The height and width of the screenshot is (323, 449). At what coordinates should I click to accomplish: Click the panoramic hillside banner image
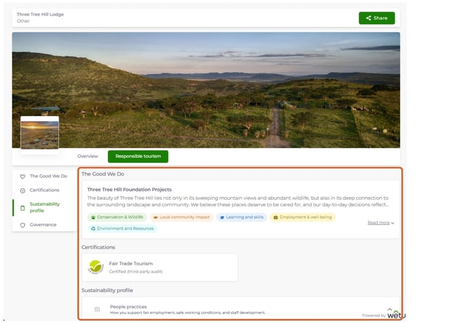(206, 90)
